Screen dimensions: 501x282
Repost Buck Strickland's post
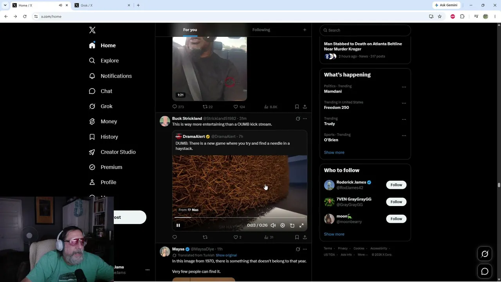click(205, 237)
